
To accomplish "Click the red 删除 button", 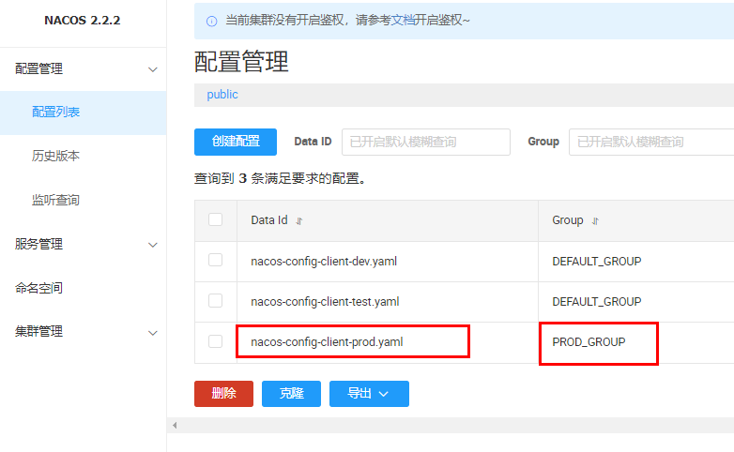I will pyautogui.click(x=223, y=394).
